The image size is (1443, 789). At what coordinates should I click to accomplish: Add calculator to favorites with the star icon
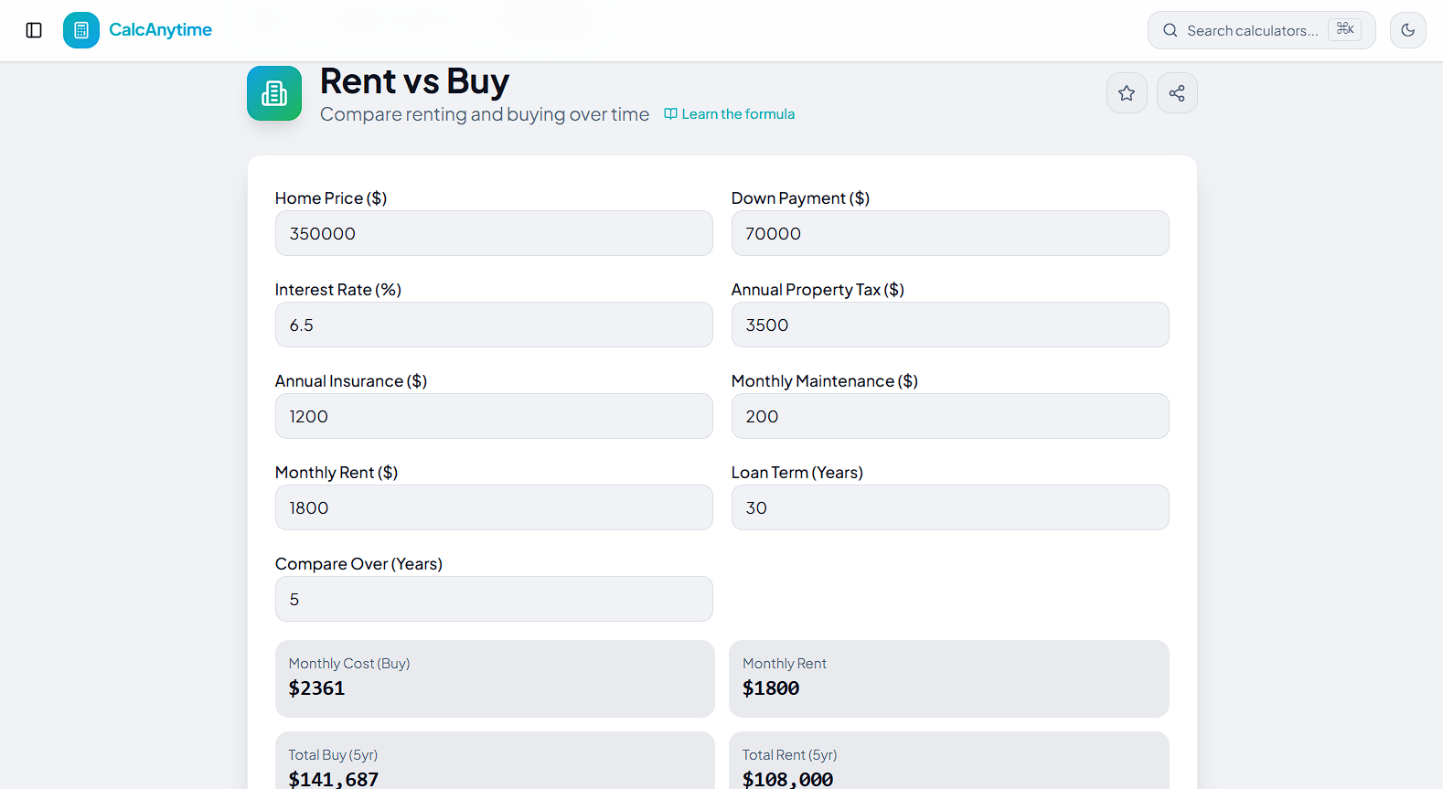pyautogui.click(x=1127, y=93)
